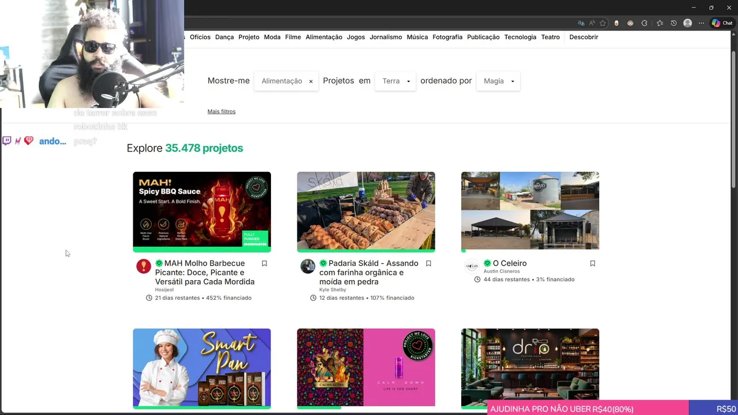Click the Twitch icon in chat overlay
Viewport: 738px width, 415px height.
7,141
